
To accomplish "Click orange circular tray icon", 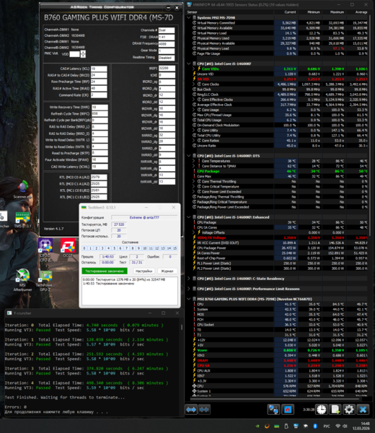I will (x=267, y=426).
